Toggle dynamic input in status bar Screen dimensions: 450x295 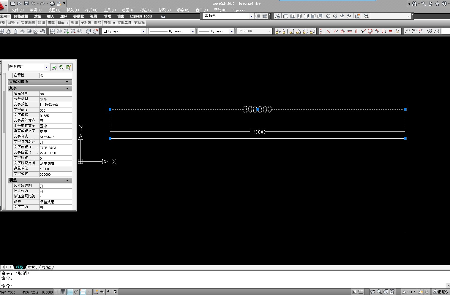(102, 292)
